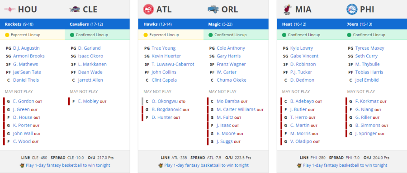Open M. Carter-Williams injured player link

pos(236,109)
